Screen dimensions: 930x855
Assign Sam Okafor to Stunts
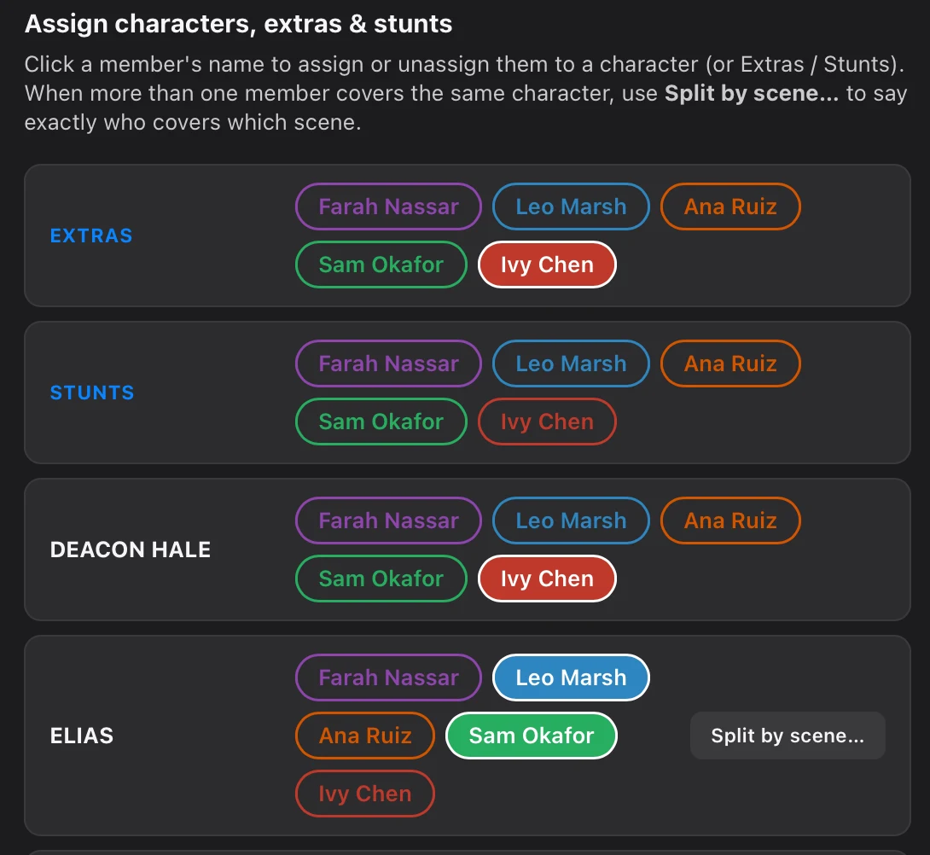point(381,422)
